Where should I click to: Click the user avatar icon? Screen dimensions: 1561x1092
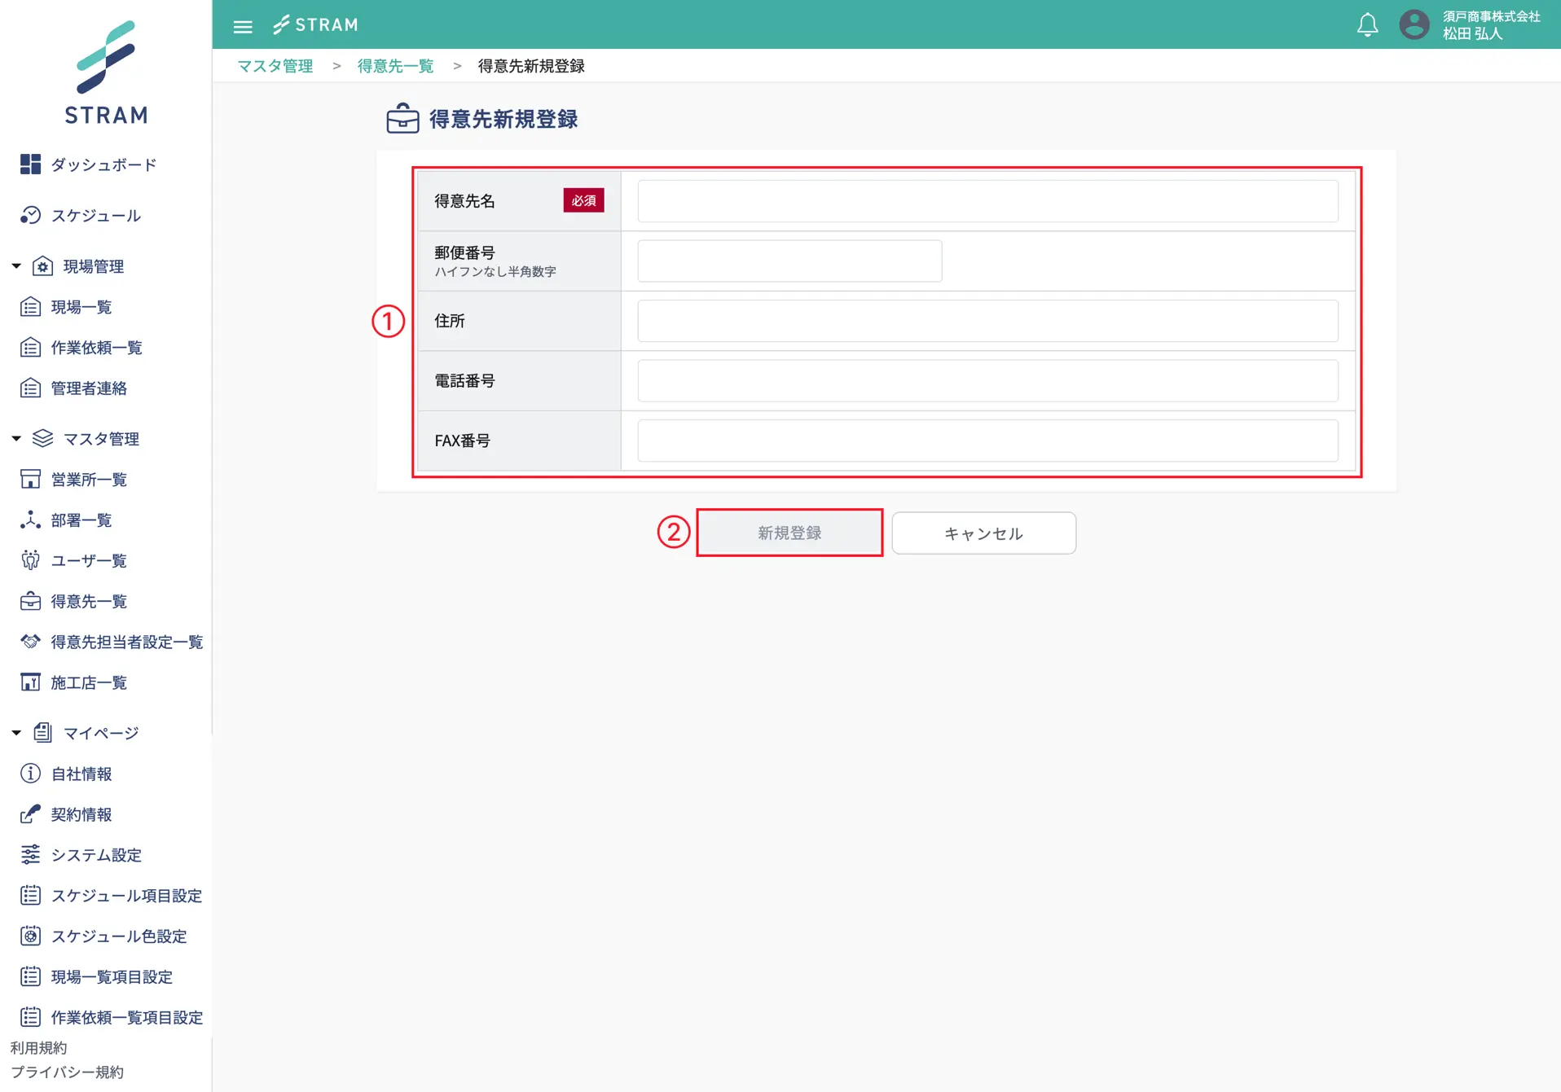(1414, 24)
